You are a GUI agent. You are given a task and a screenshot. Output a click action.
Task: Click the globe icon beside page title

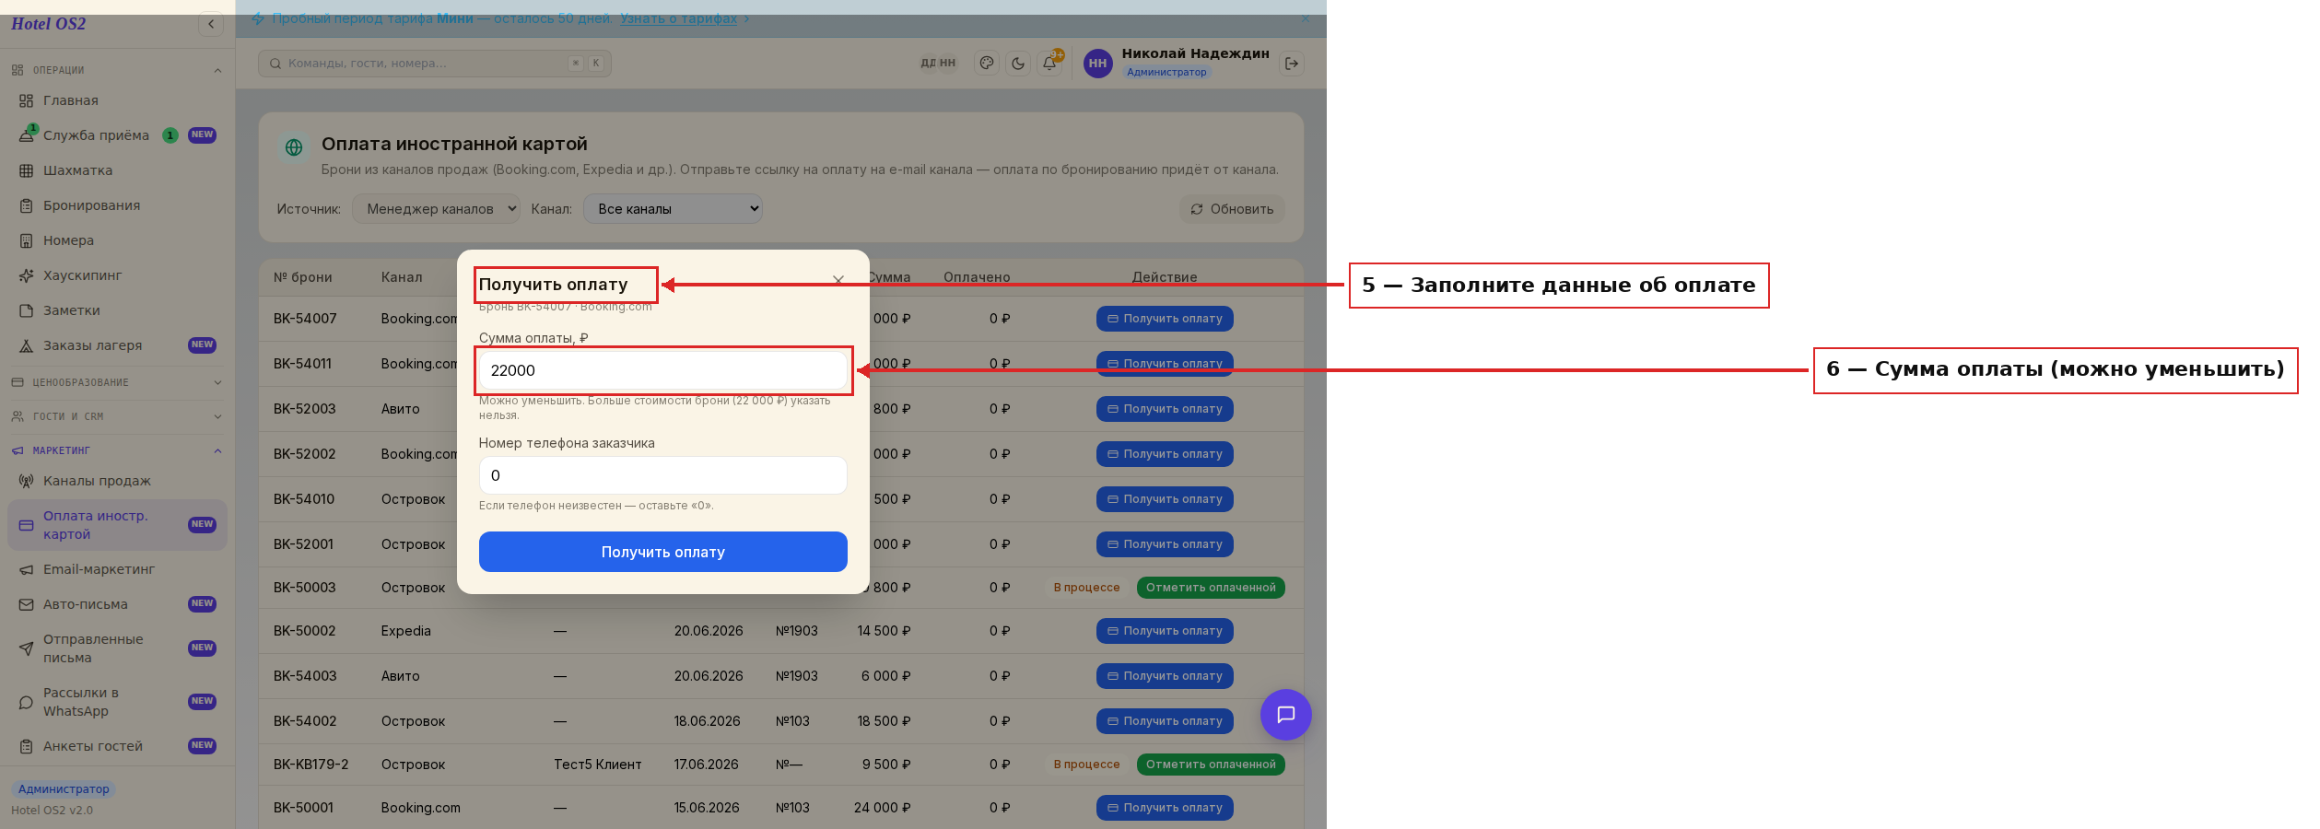[x=294, y=147]
